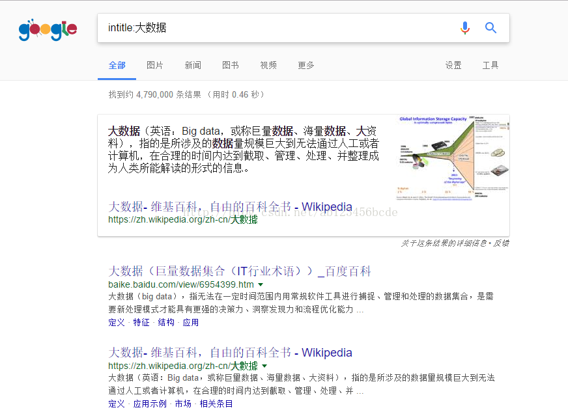Switch to the 新闻 tab
The width and height of the screenshot is (568, 410).
[x=193, y=66]
